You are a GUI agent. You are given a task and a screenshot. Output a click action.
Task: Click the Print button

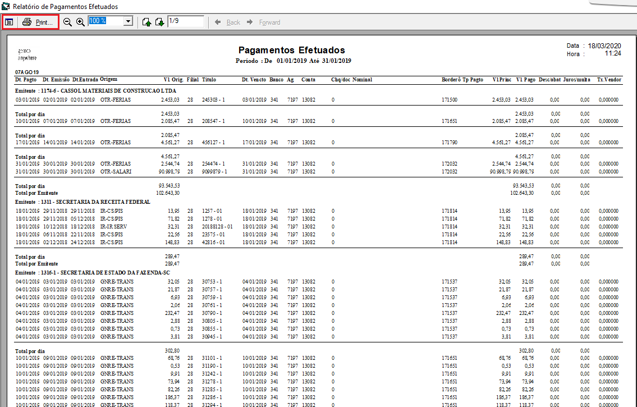tap(38, 22)
